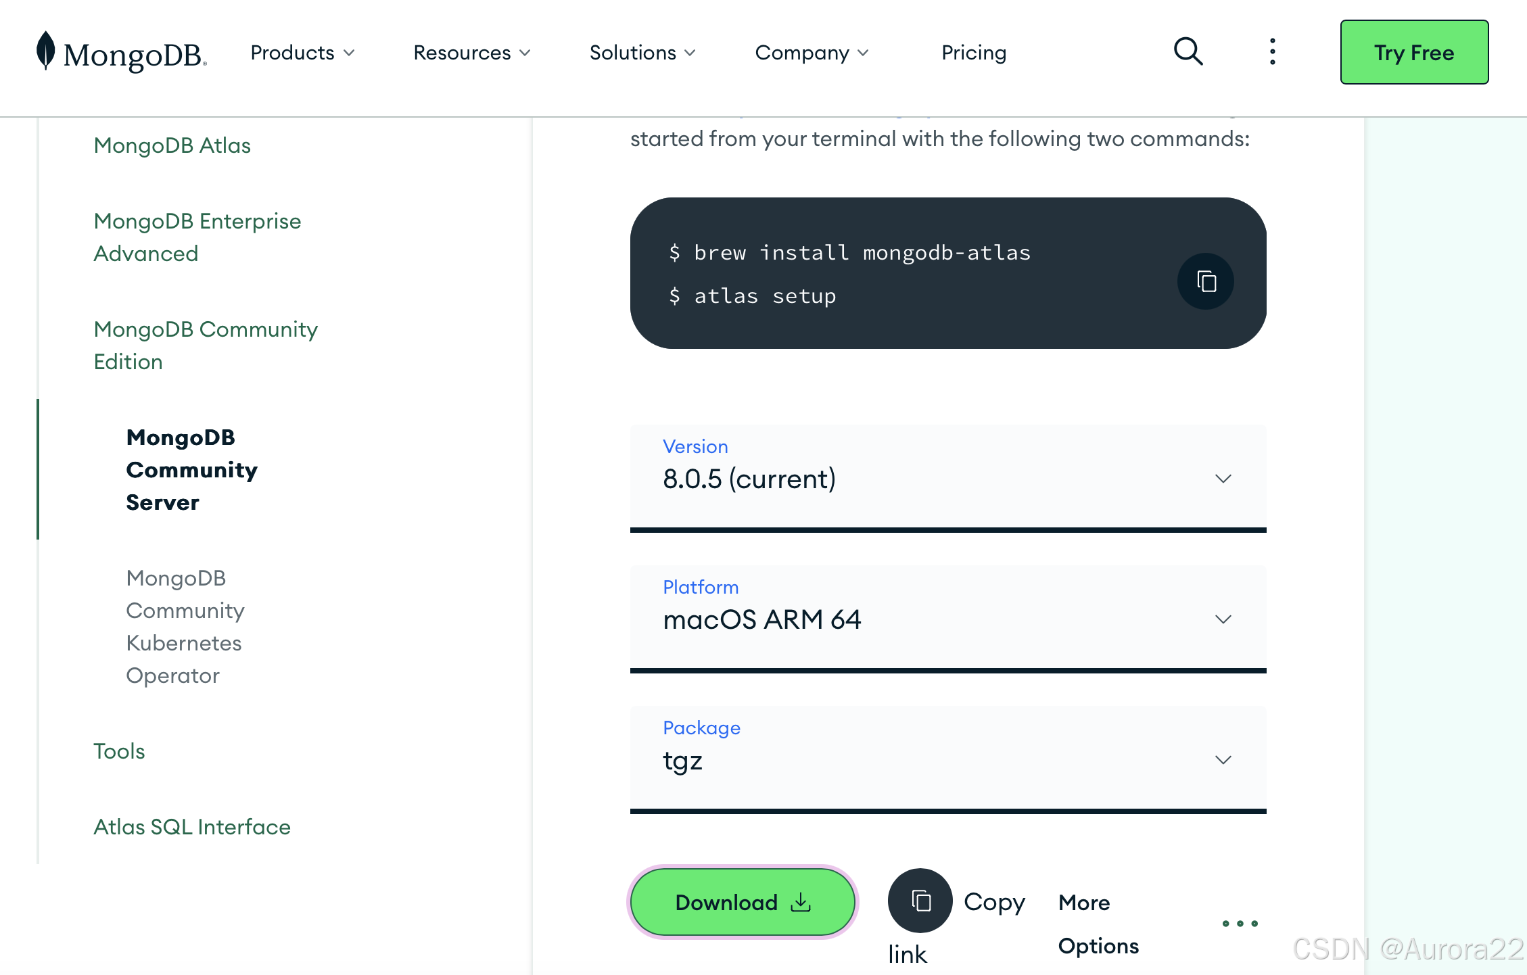Select MongoDB Community Server in sidebar
The width and height of the screenshot is (1527, 975).
(x=191, y=470)
